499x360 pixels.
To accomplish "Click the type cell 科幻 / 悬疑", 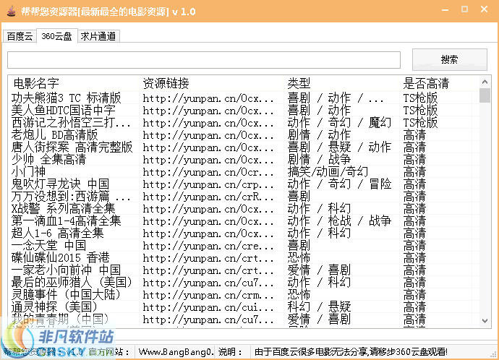I will click(319, 307).
